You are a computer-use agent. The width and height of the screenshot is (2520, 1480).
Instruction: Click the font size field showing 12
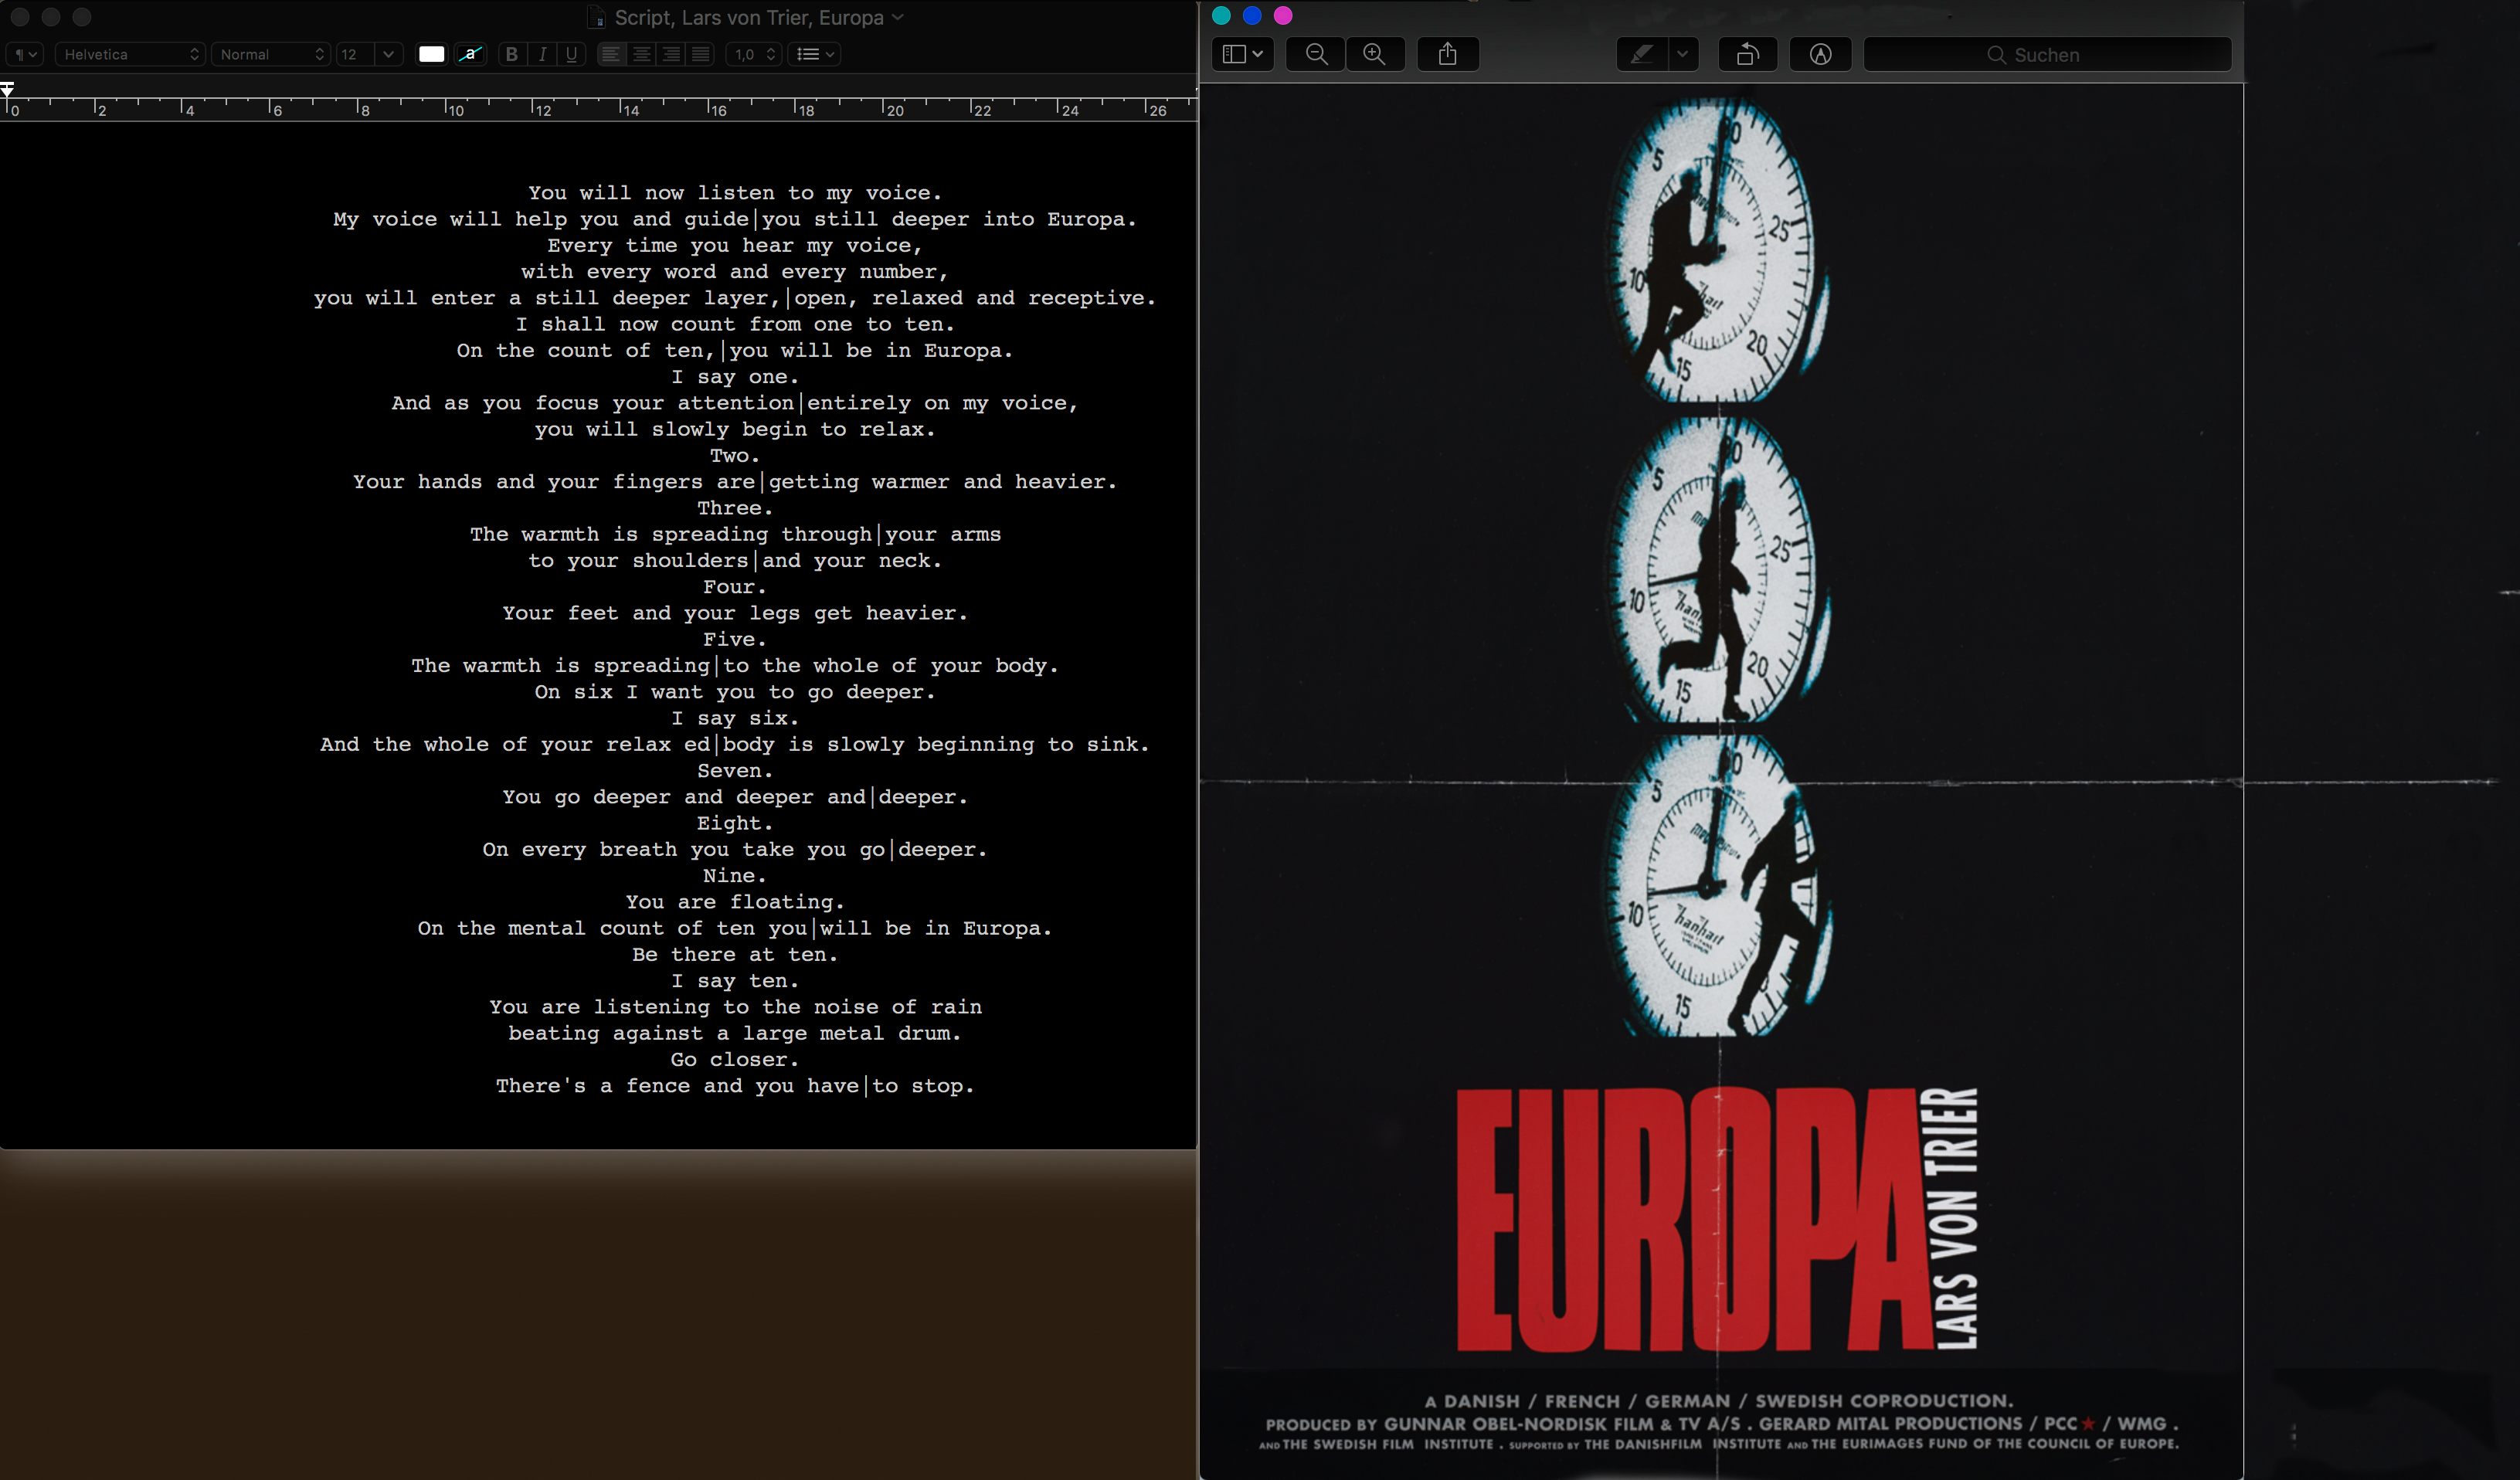[355, 54]
